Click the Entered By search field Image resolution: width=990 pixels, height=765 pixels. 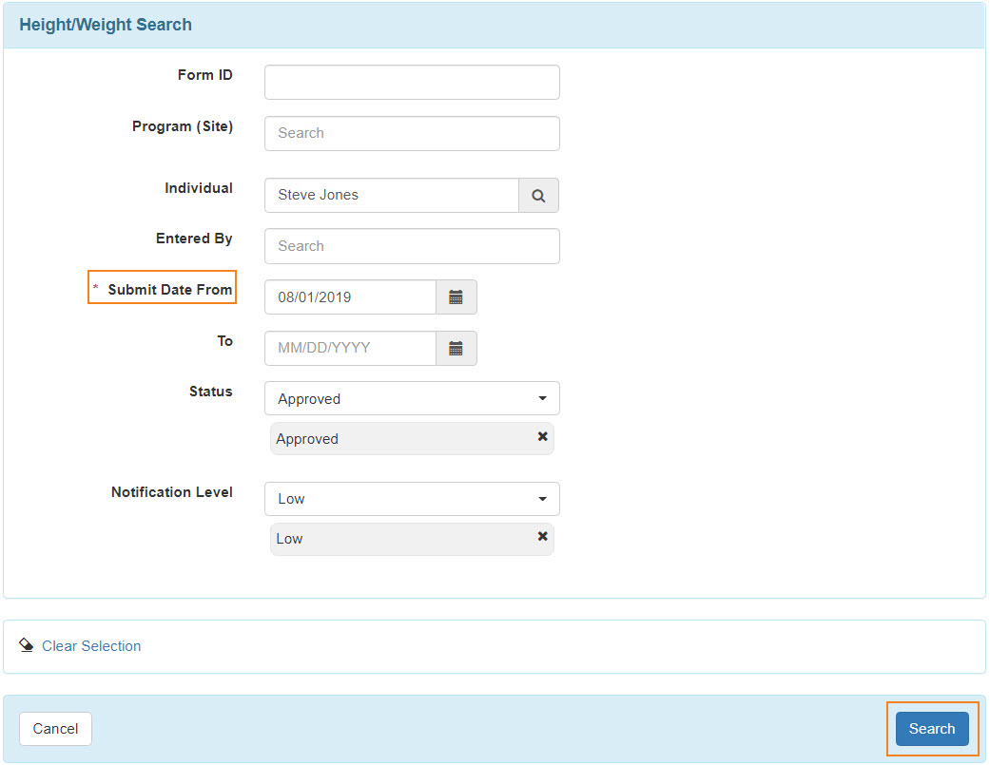(412, 246)
